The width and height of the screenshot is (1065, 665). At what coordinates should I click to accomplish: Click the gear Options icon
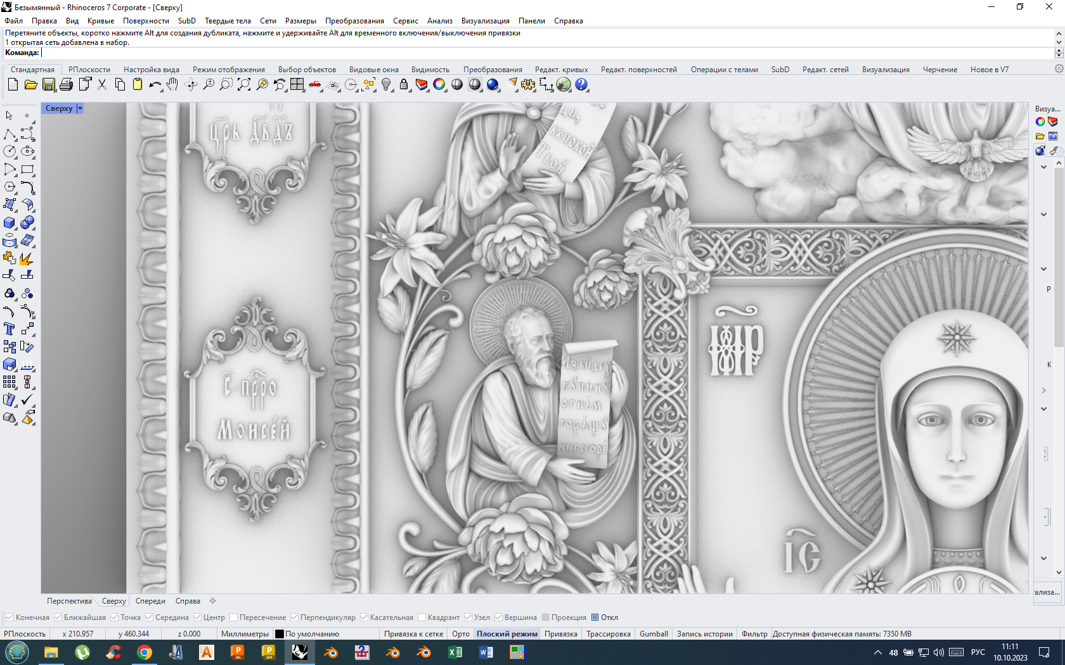[x=528, y=84]
